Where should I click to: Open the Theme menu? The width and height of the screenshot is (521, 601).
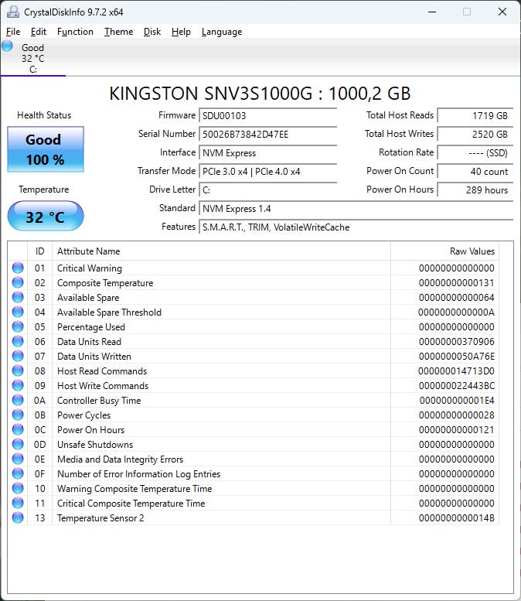pyautogui.click(x=118, y=32)
